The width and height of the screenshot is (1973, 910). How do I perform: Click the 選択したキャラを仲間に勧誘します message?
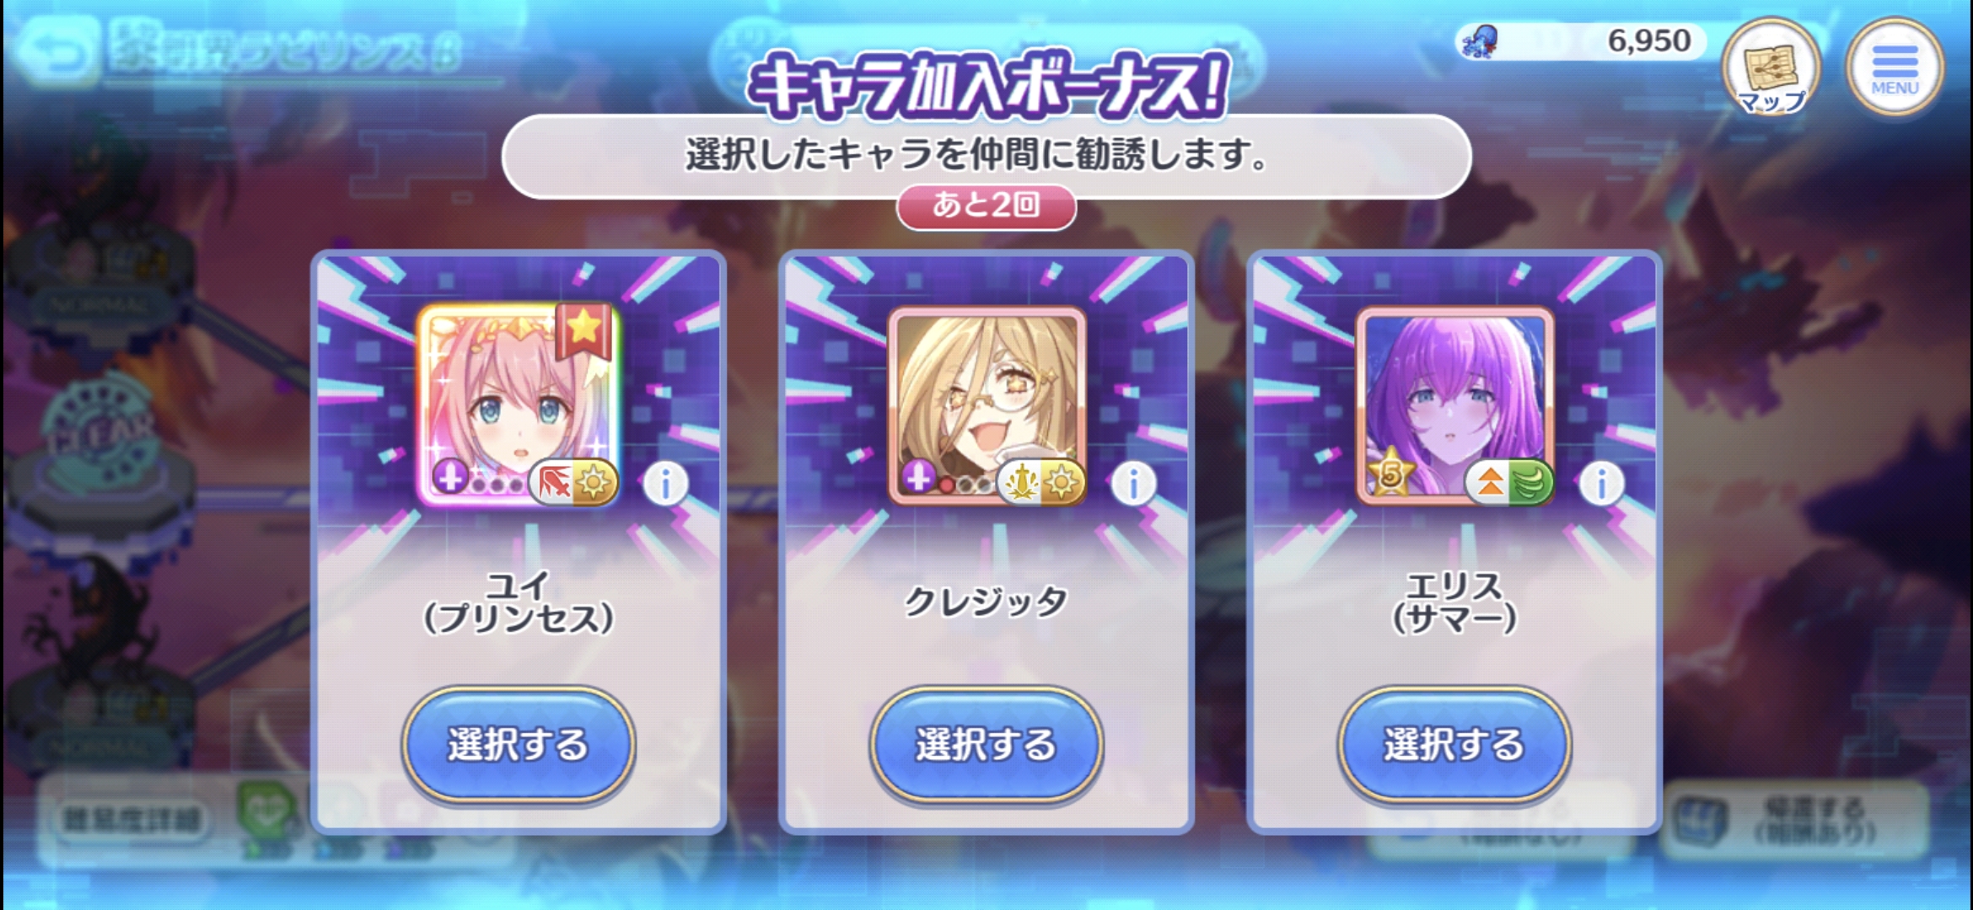978,155
